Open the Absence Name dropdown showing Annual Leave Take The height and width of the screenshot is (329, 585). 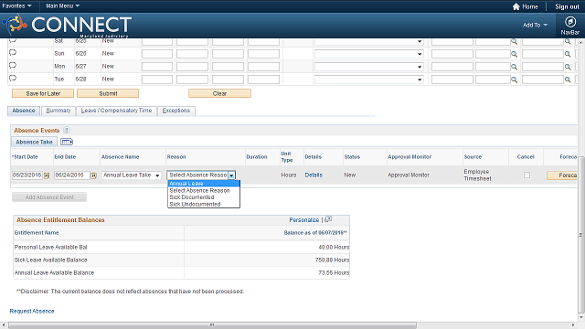click(x=132, y=175)
